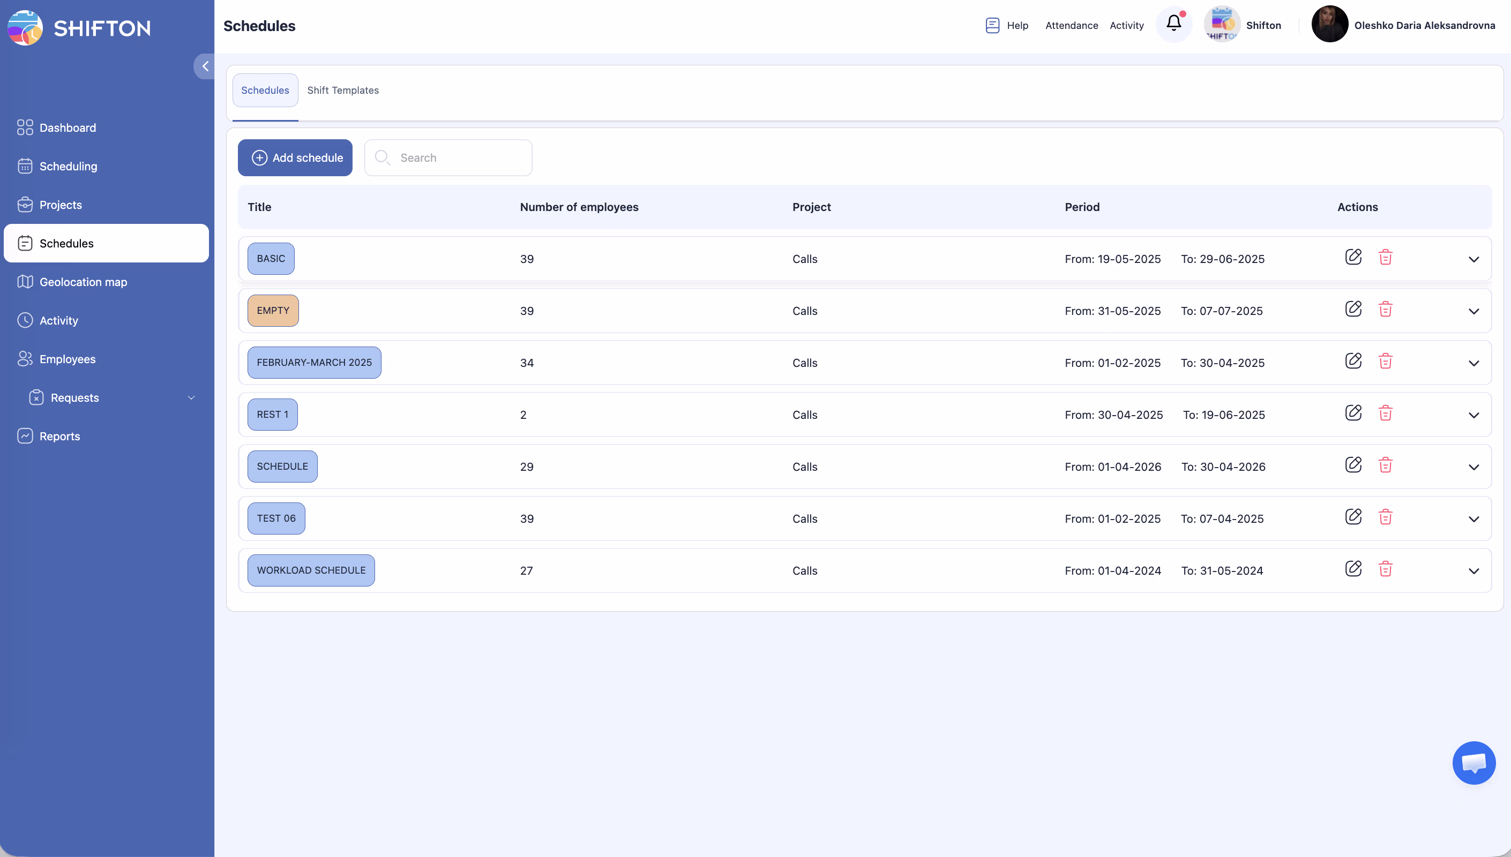Edit the REST 1 schedule
Screen dimensions: 1511x857
tap(1353, 413)
